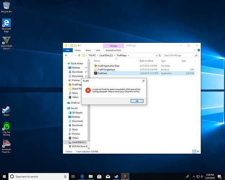Viewport: 225px width, 180px height.
Task: Open the File ribbon tab
Action: click(67, 50)
